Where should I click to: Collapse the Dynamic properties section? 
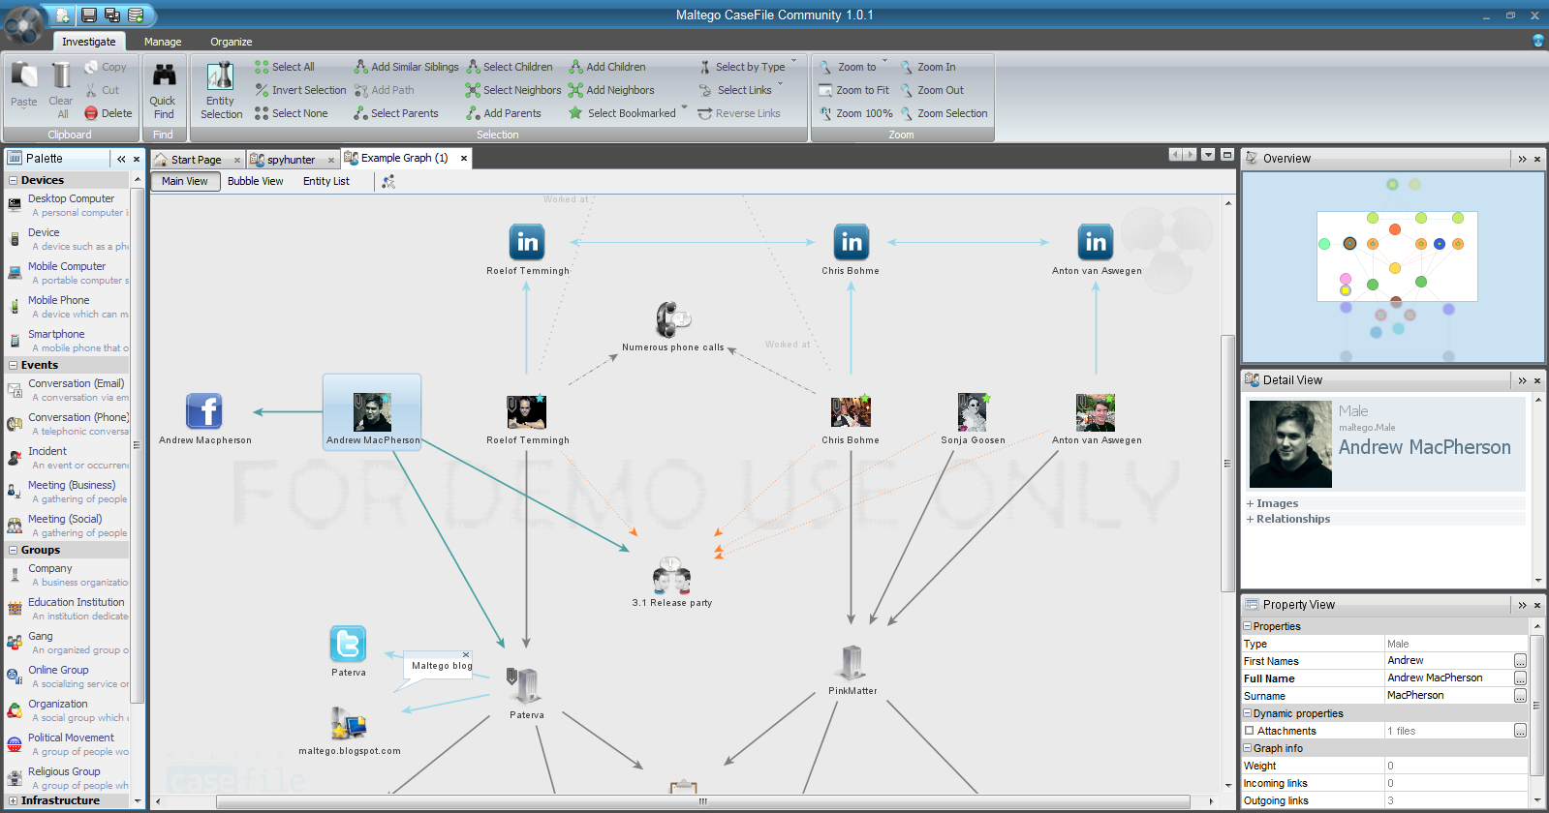[x=1248, y=713]
